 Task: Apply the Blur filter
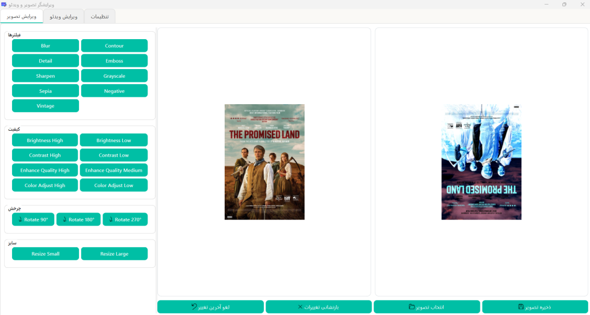click(46, 45)
